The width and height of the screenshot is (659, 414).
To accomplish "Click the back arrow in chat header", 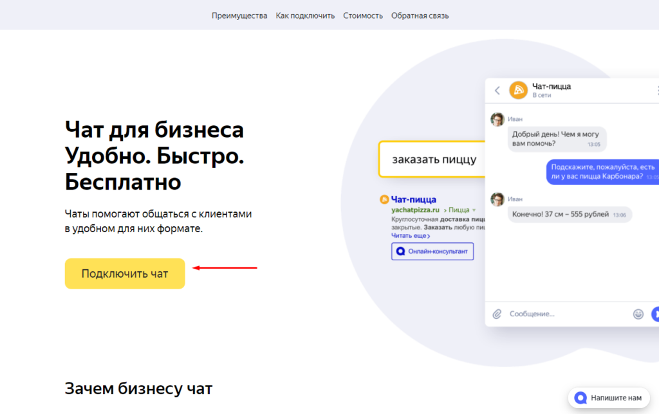I will (x=497, y=91).
